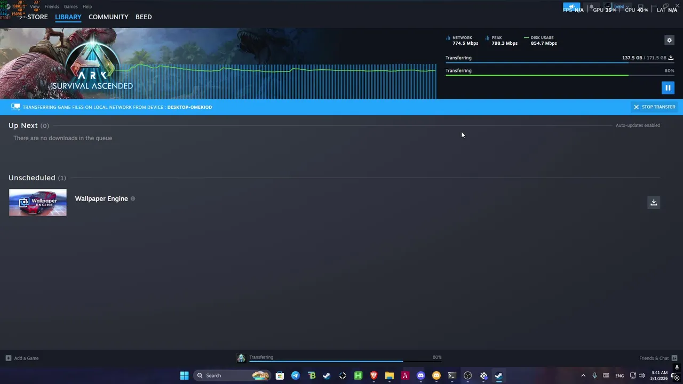The image size is (683, 384).
Task: Open volume control in system tray
Action: [x=641, y=375]
